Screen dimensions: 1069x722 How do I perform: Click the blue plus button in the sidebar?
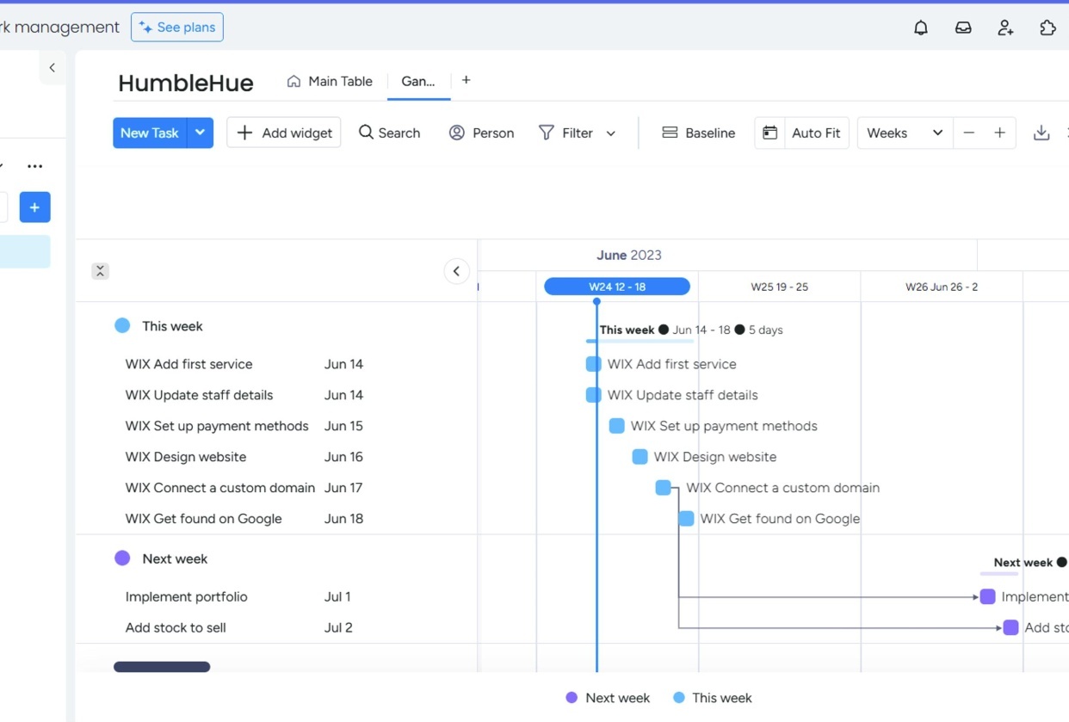(x=35, y=207)
